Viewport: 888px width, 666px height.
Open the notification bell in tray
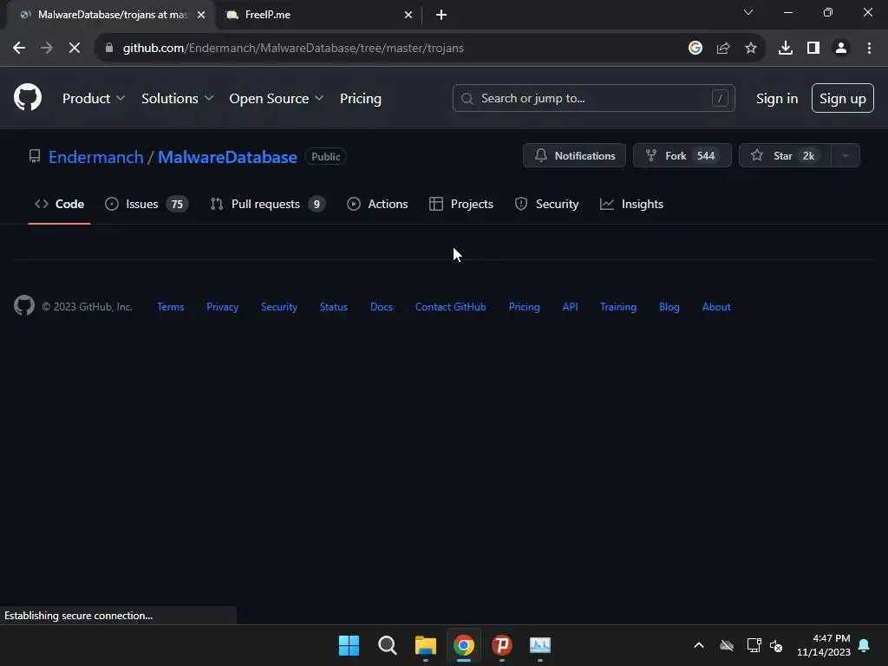865,645
